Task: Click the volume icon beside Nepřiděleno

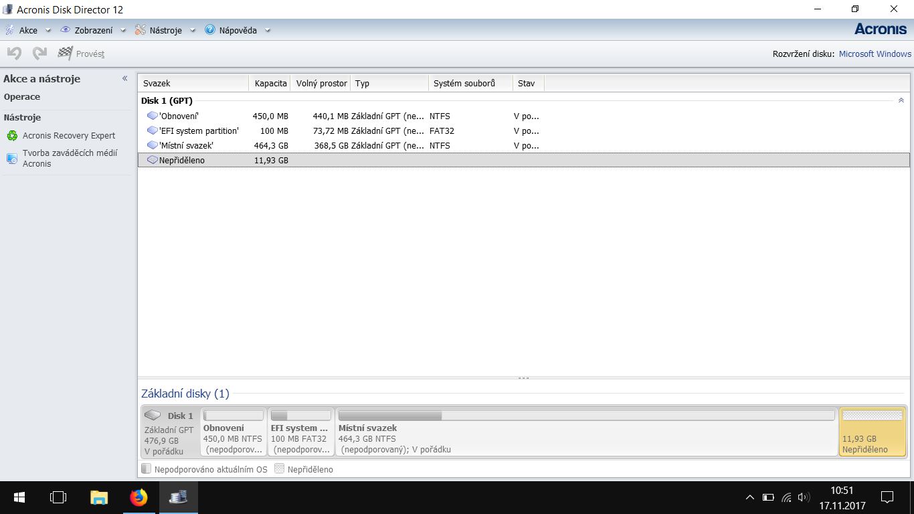Action: [152, 160]
